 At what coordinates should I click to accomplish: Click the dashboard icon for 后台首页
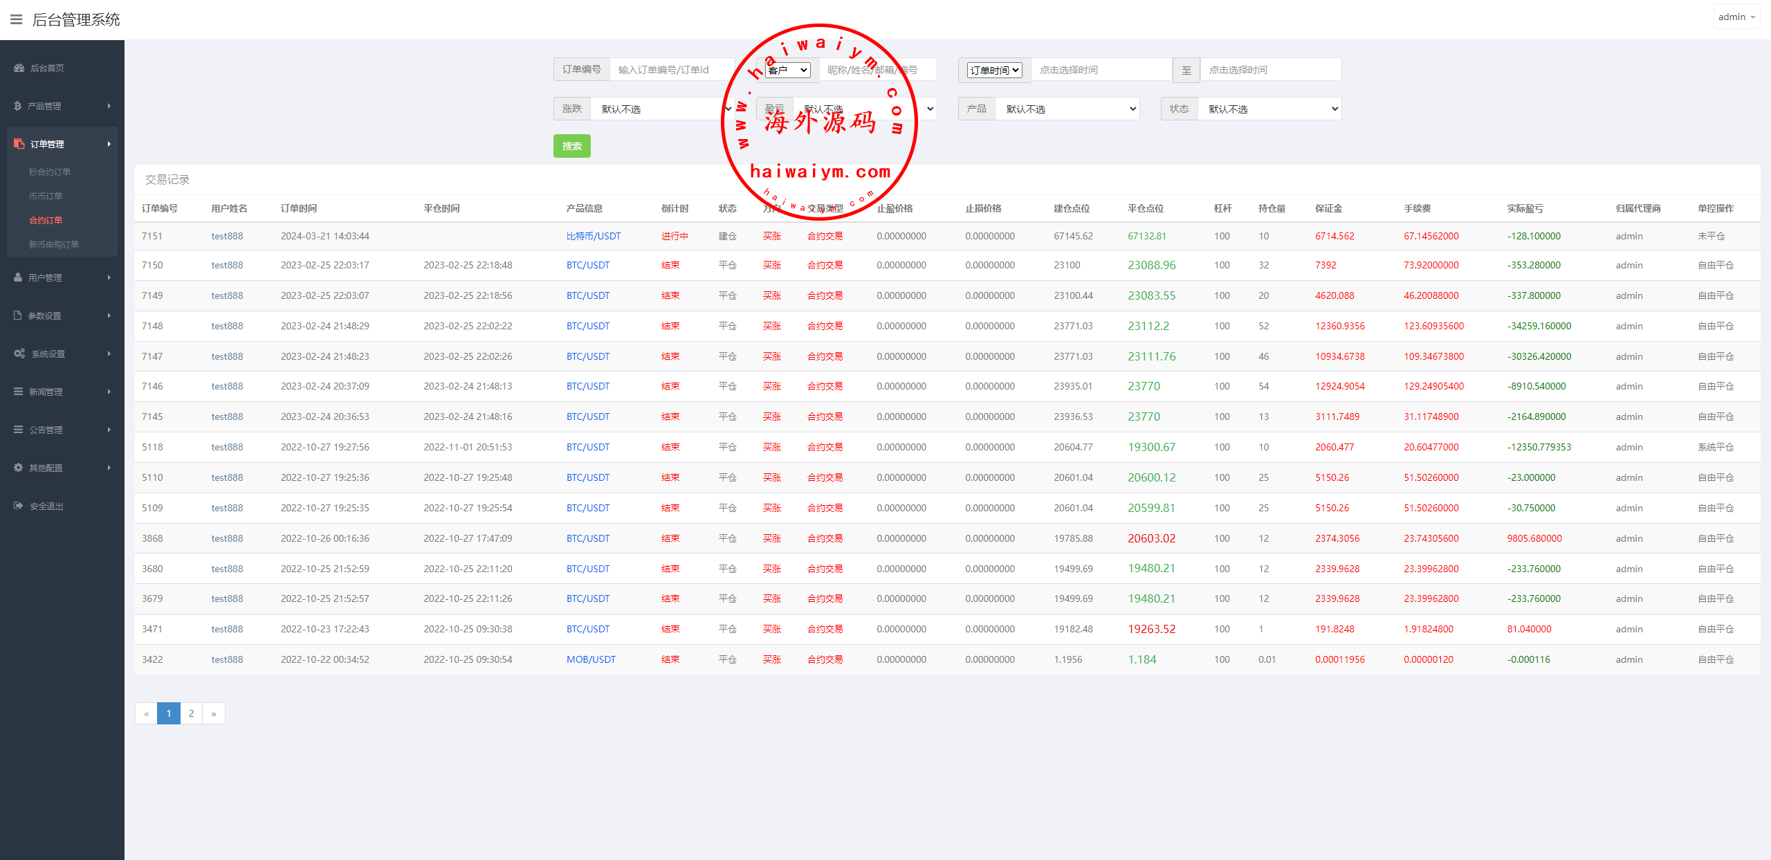tap(19, 68)
